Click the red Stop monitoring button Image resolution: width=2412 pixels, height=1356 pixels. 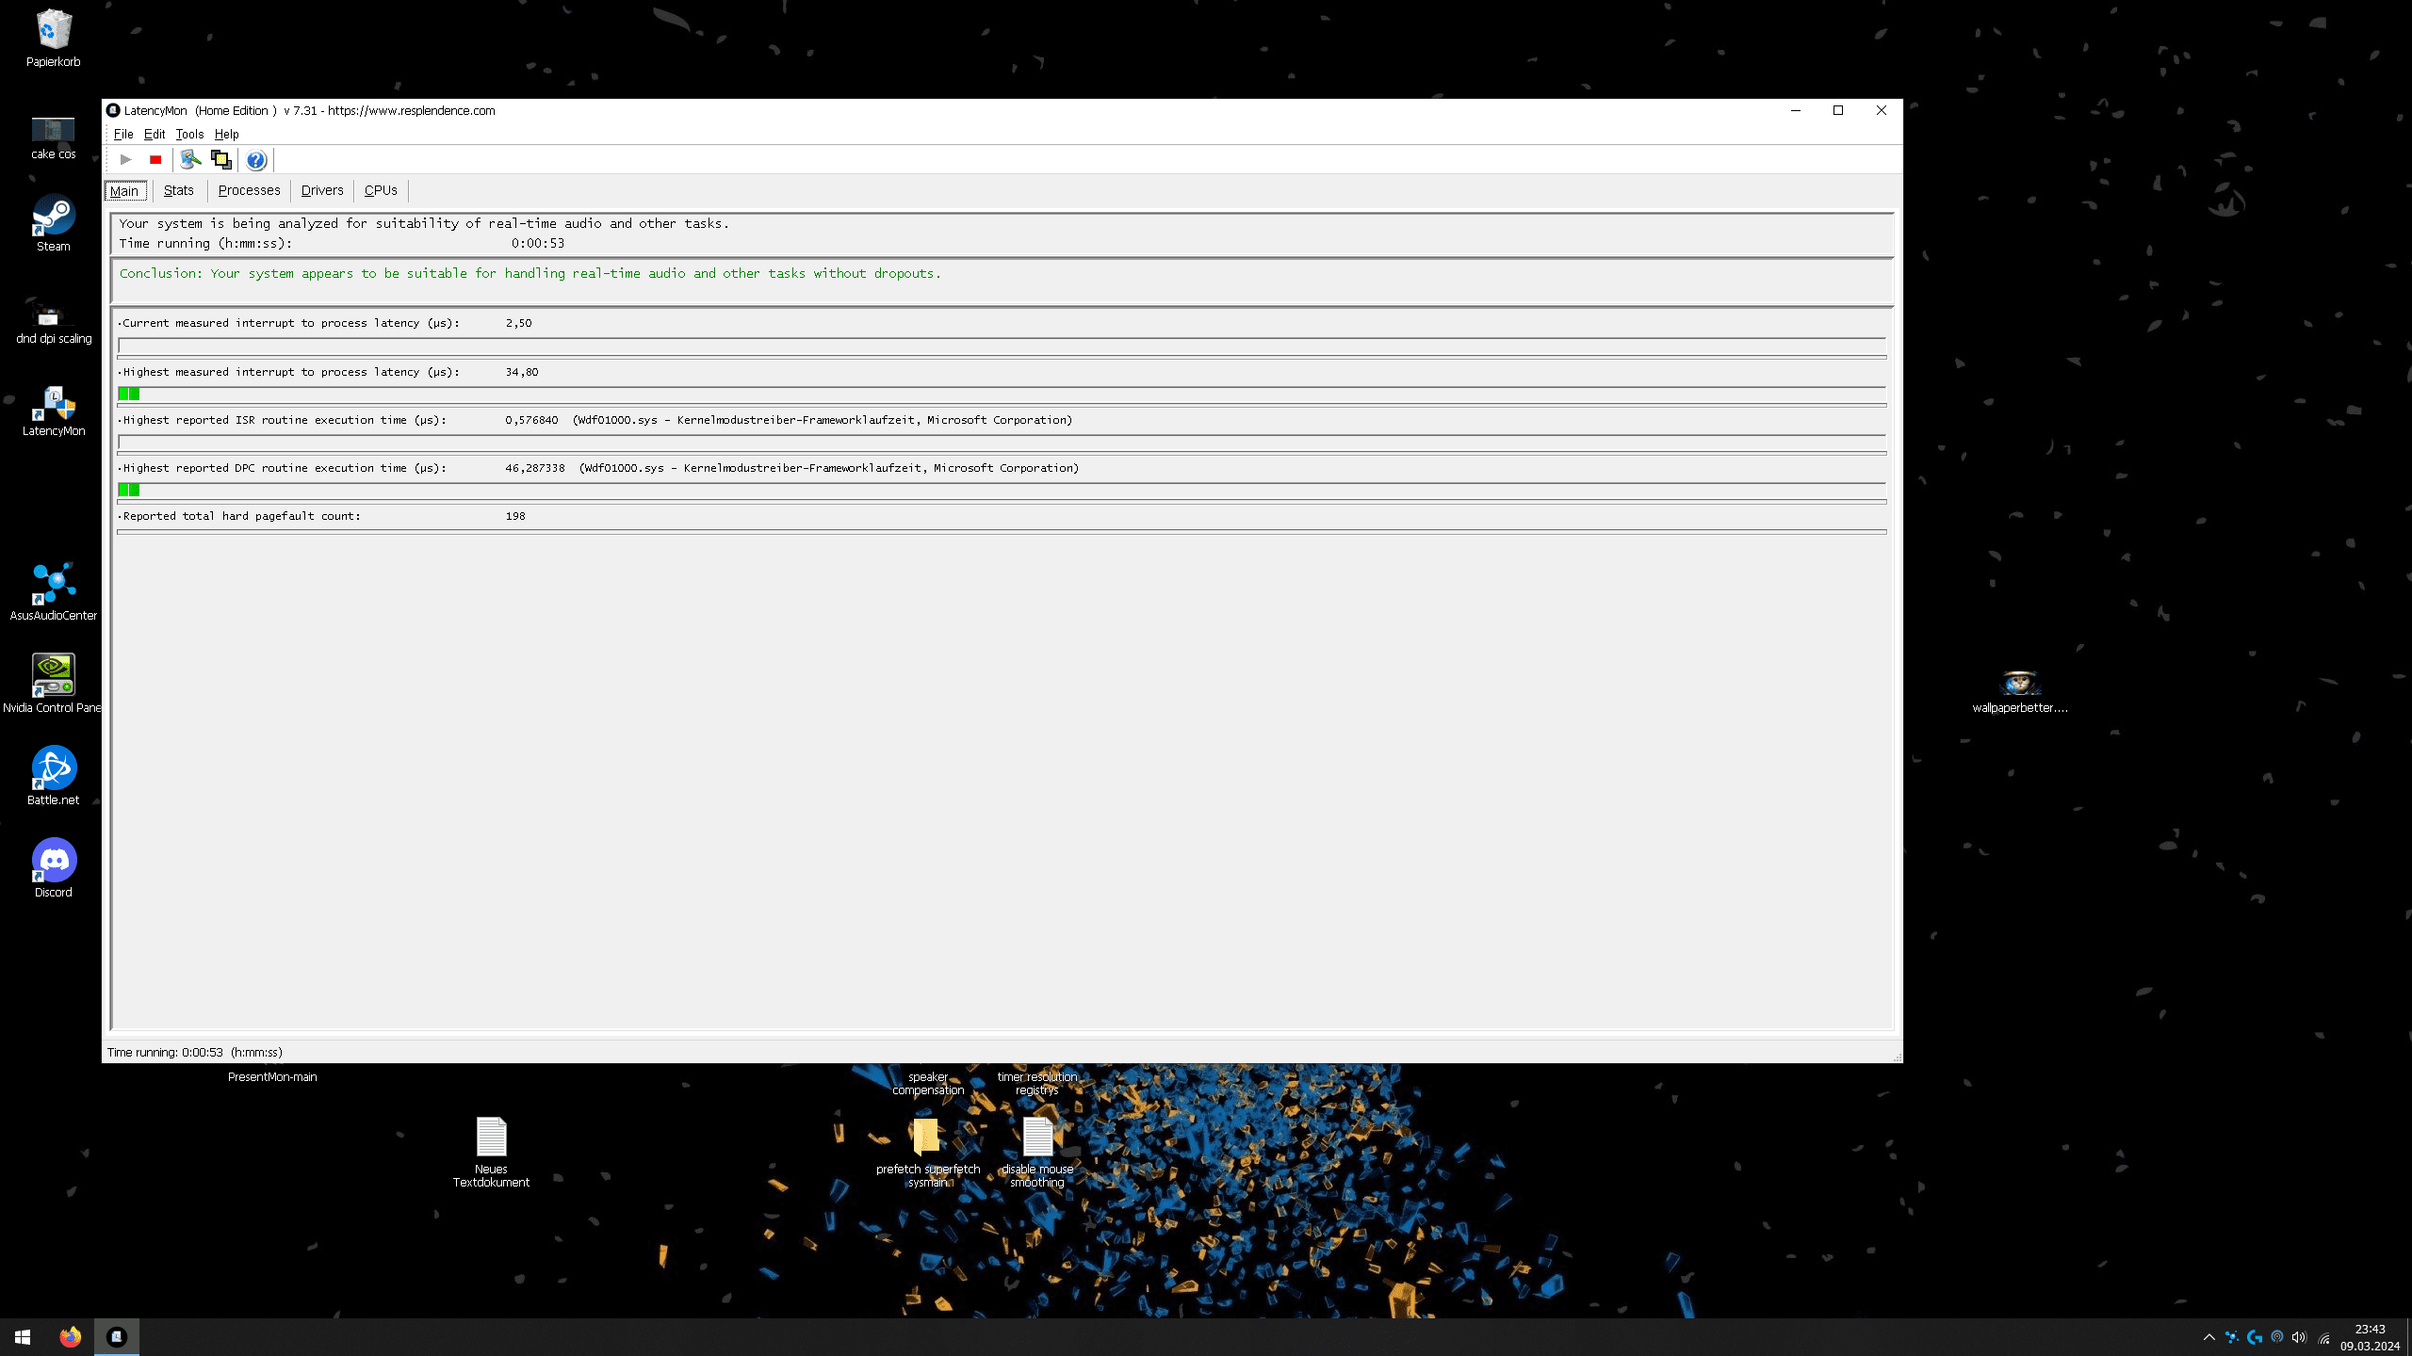coord(155,159)
